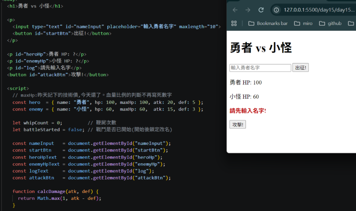Click the site info icon in address bar
356x211 pixels.
click(x=276, y=10)
